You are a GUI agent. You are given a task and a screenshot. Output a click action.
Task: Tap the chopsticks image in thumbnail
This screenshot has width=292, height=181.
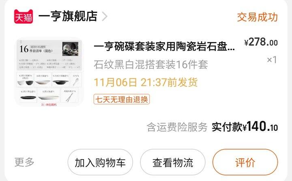pyautogui.click(x=69, y=97)
